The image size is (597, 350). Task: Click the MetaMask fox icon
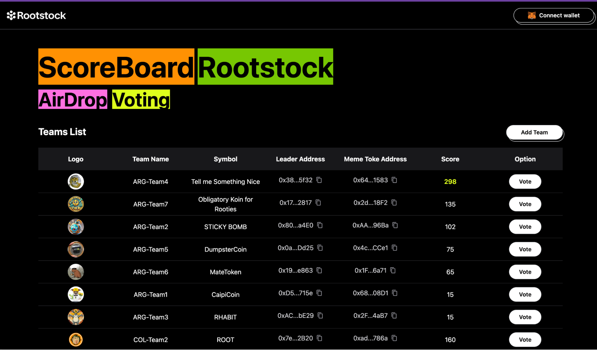(x=532, y=16)
